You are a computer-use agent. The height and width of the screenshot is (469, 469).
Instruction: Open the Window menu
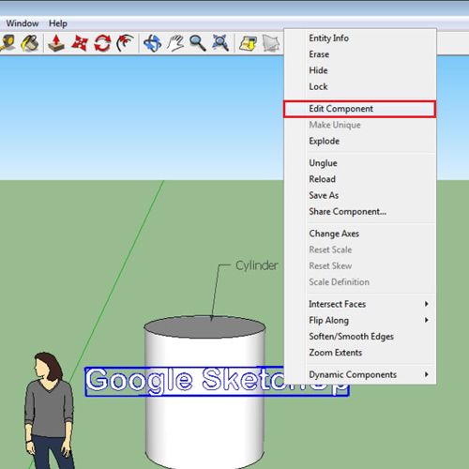point(23,23)
